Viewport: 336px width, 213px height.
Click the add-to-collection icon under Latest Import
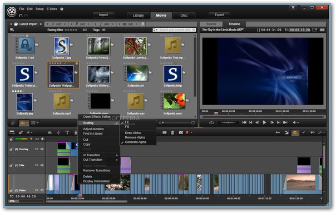pos(12,30)
